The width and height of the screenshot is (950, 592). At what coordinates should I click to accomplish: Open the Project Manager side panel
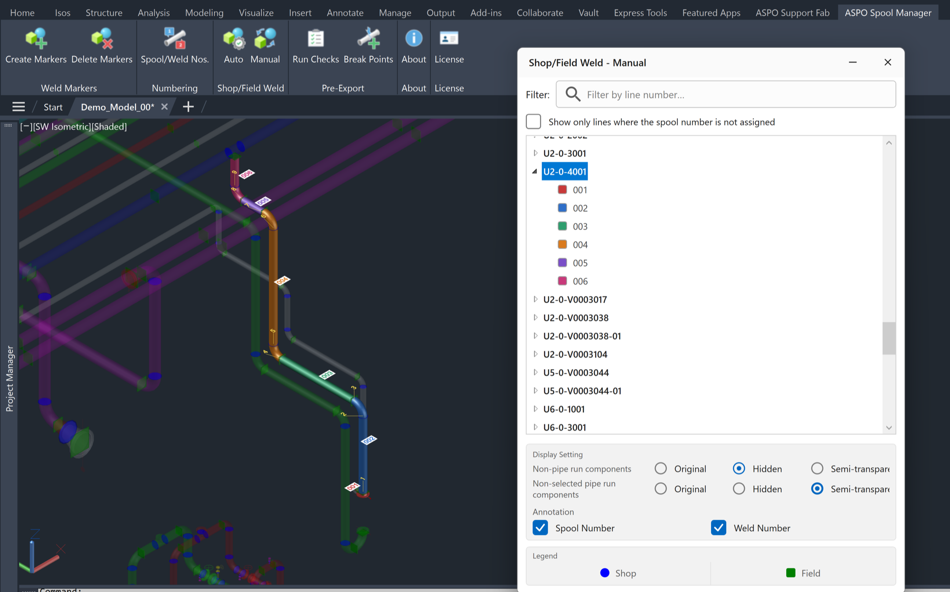[x=9, y=379]
